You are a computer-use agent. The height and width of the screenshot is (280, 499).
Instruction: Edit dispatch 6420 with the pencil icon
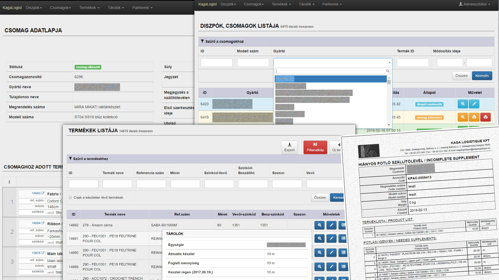click(x=474, y=104)
